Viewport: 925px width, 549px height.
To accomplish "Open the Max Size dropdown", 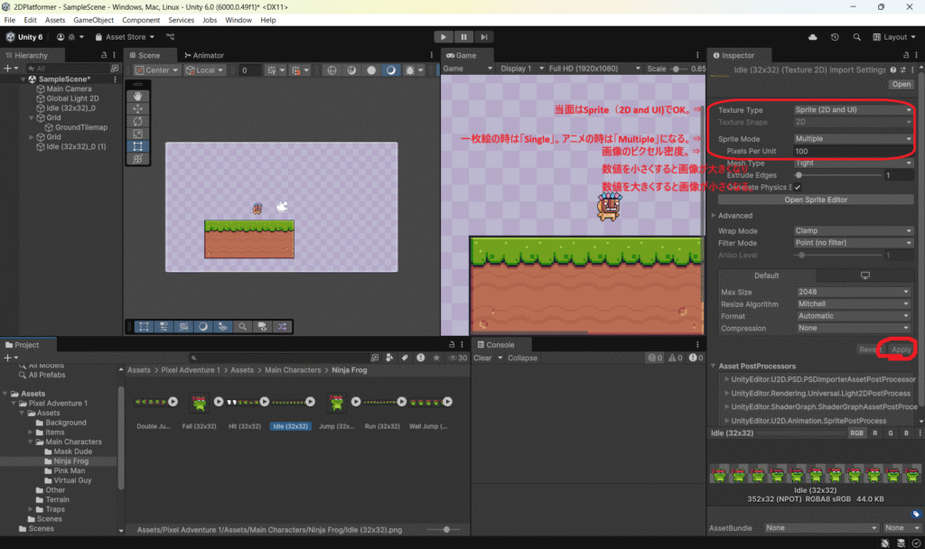I will click(x=854, y=292).
